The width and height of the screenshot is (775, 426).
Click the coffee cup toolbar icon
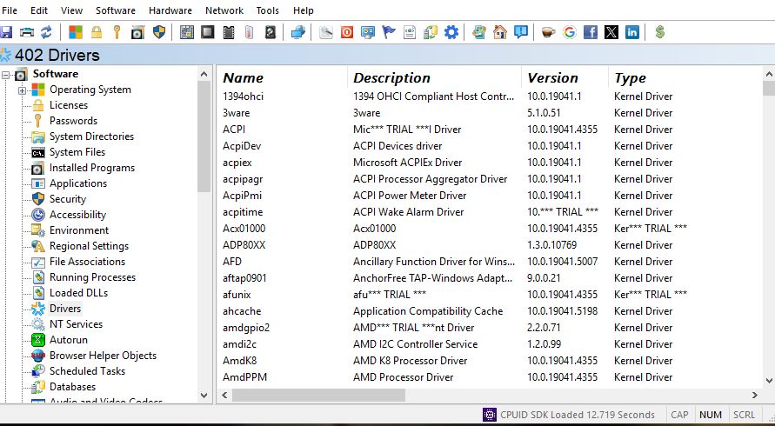point(548,33)
